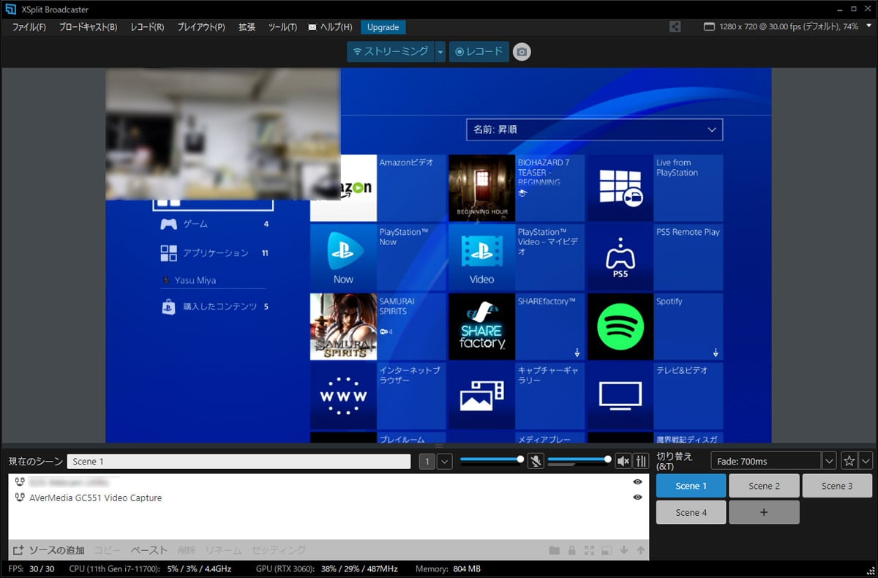Image resolution: width=878 pixels, height=578 pixels.
Task: Click the mail envelope icon beside ヘルプ
Action: pyautogui.click(x=313, y=27)
